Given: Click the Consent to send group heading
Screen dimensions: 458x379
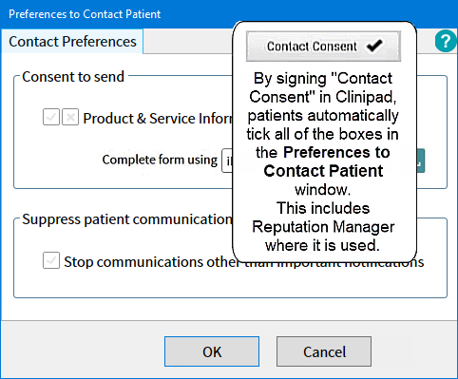Looking at the screenshot, I should (73, 77).
